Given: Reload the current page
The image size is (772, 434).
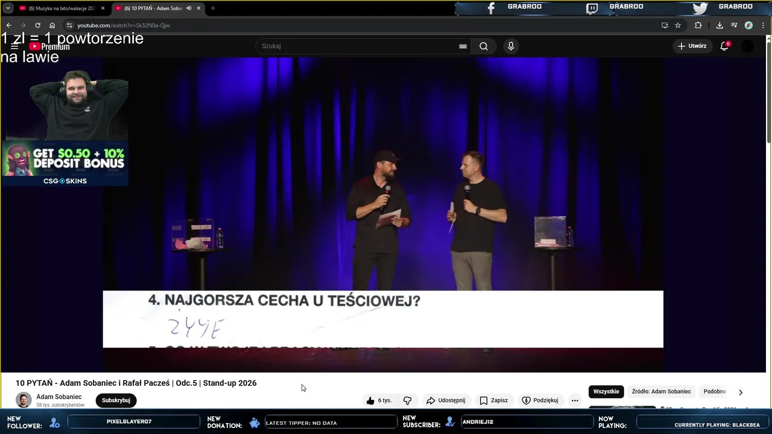Looking at the screenshot, I should [37, 25].
